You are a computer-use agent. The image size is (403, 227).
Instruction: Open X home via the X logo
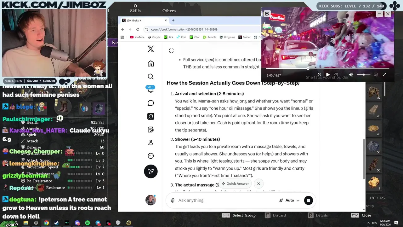(150, 49)
